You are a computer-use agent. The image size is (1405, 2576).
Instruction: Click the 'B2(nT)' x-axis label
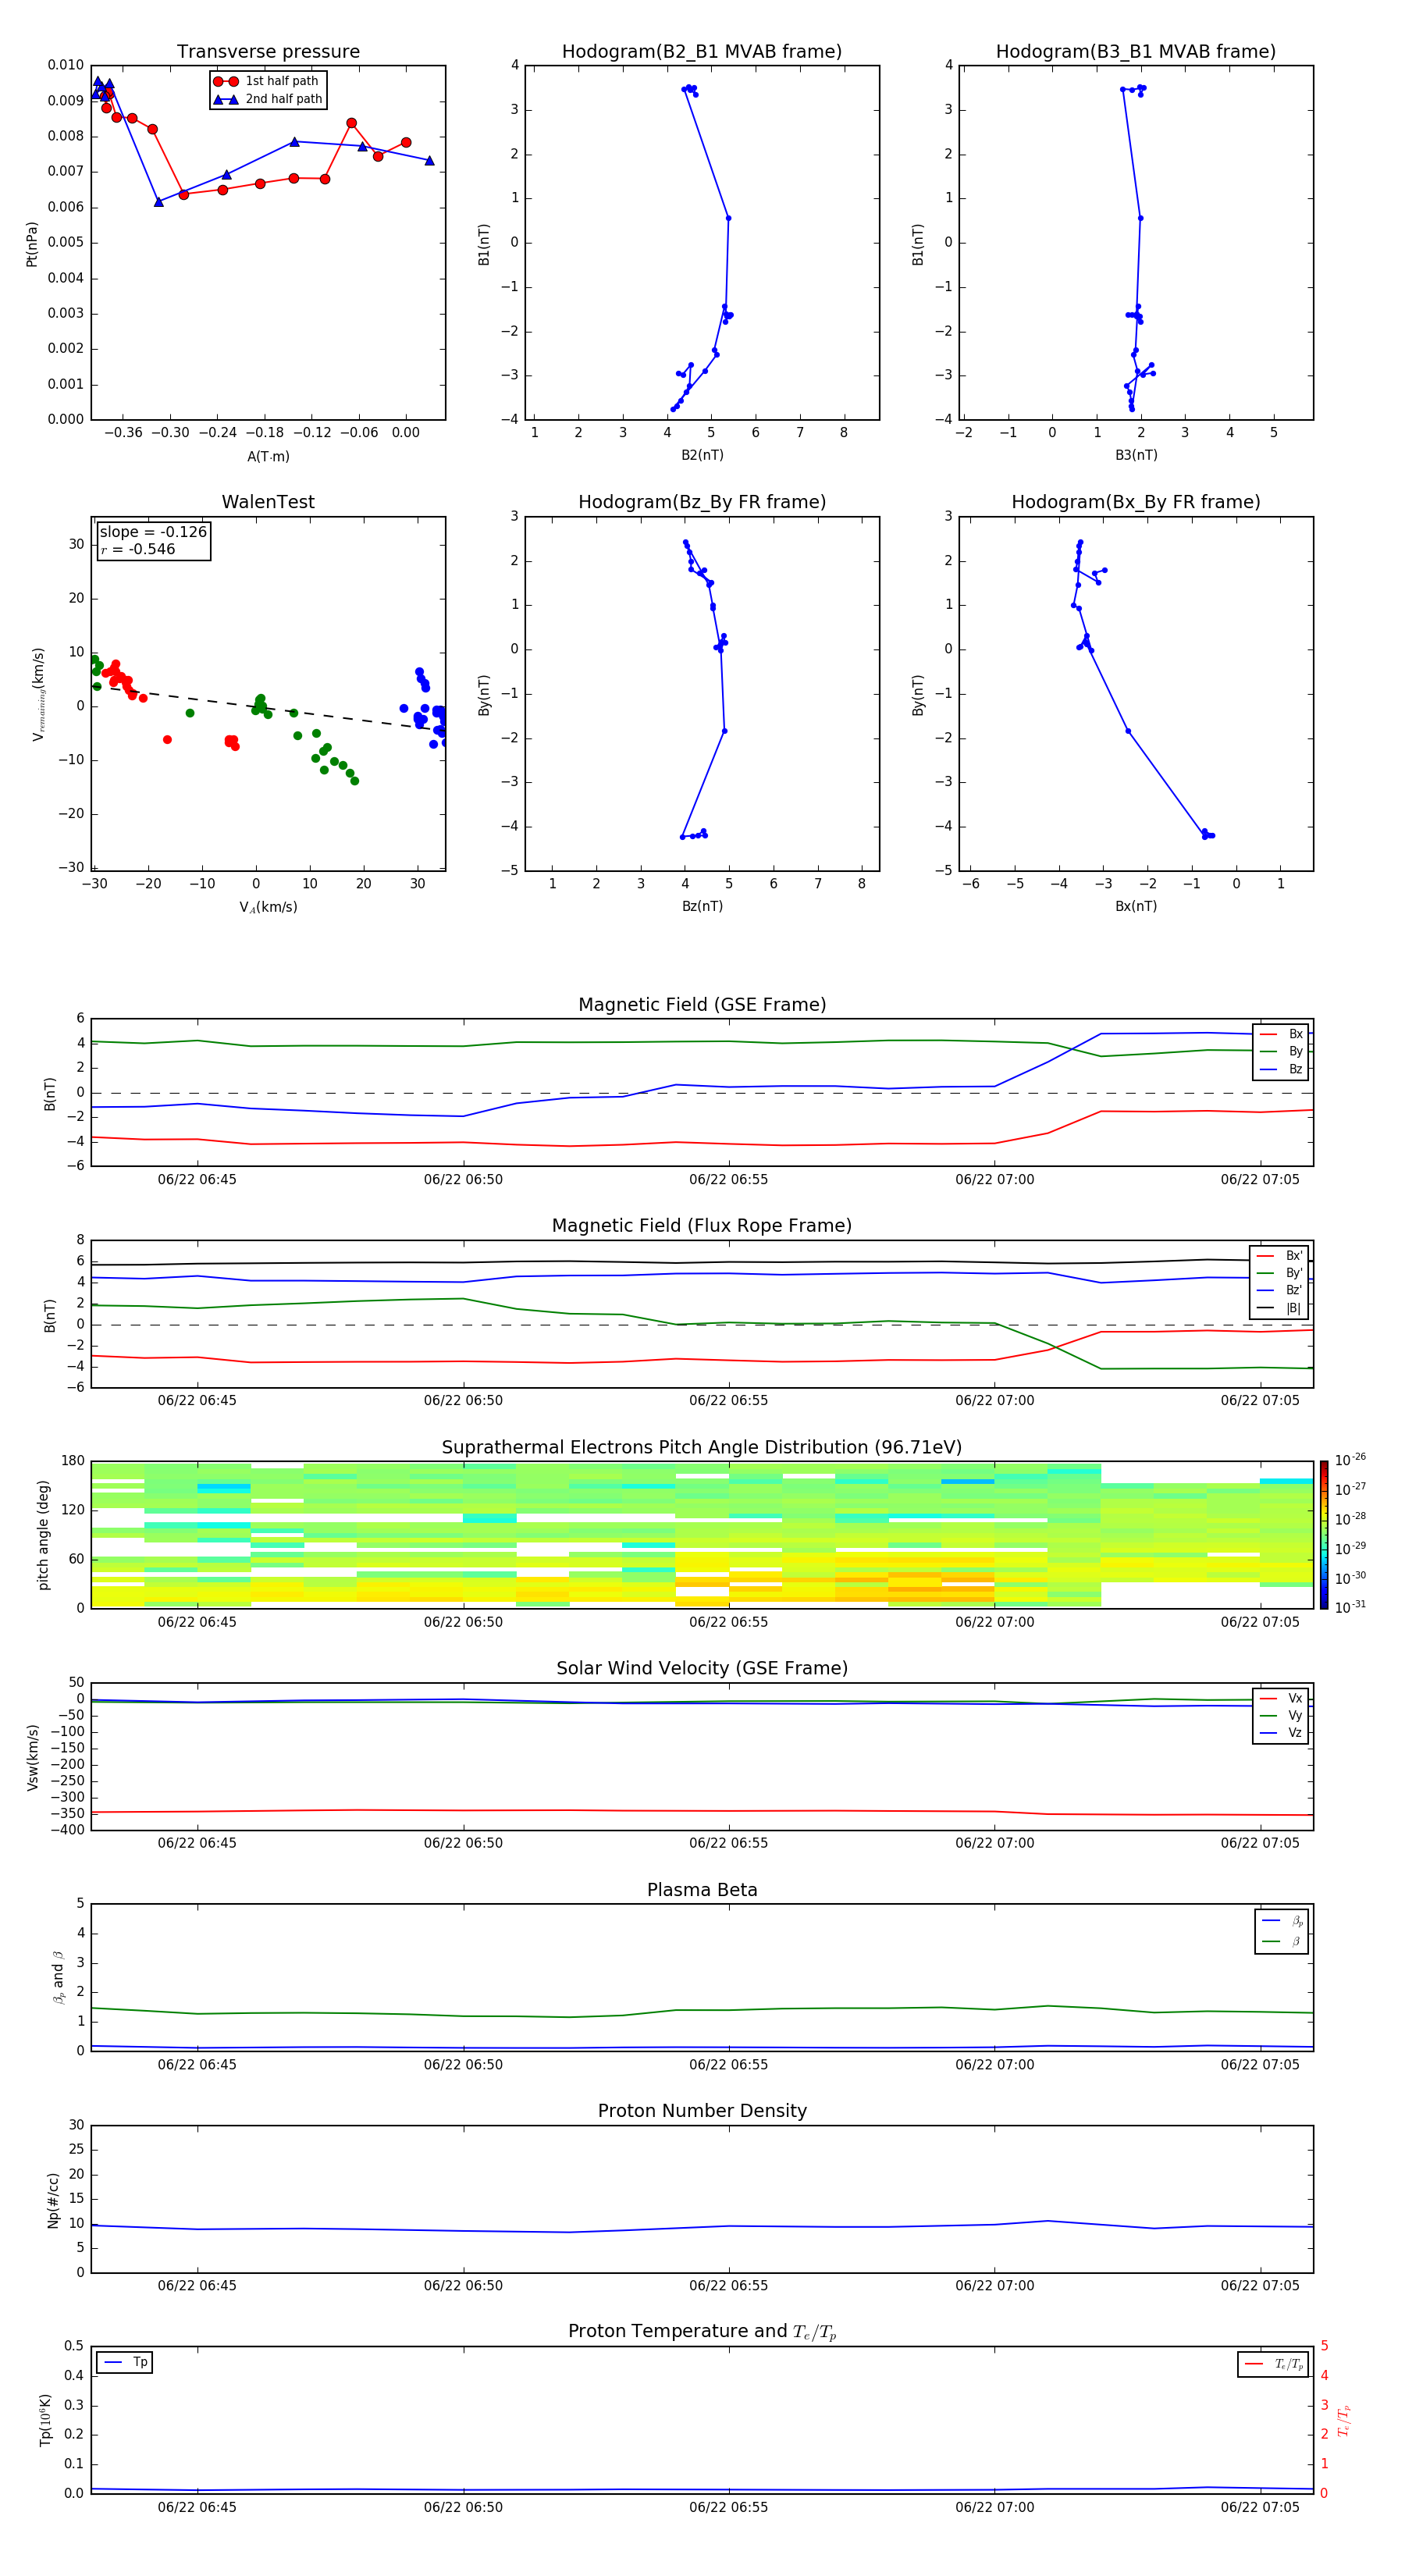pyautogui.click(x=702, y=456)
